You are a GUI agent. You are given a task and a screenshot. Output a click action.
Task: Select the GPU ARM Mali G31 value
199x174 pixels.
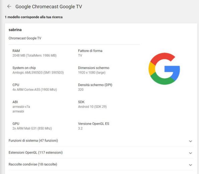tap(32, 128)
